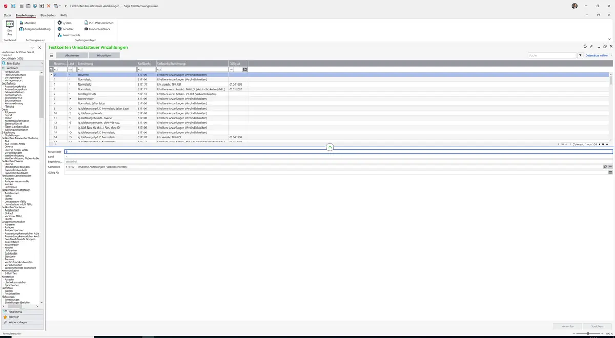Open the calendar picker for Gültig Ab field
This screenshot has height=338, width=615.
coord(610,173)
